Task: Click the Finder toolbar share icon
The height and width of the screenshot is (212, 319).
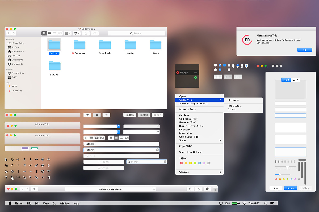Action: 86,33
